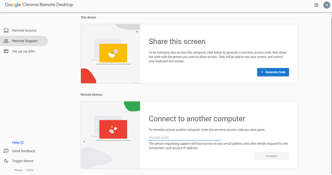This screenshot has width=332, height=175.
Task: Click the Toggle theme moon icon
Action: click(x=6, y=161)
